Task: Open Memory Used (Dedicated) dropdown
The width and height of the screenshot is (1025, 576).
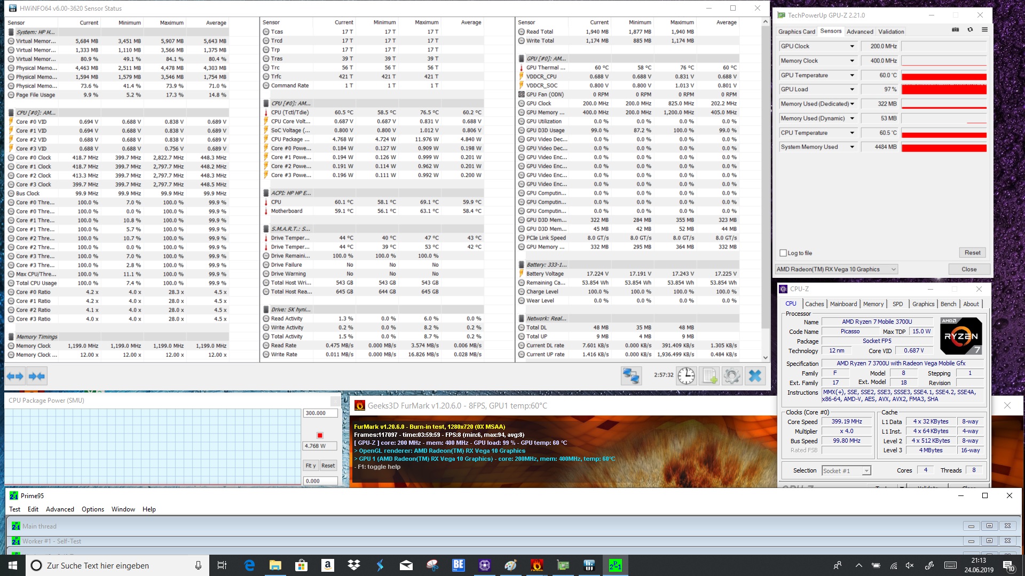Action: click(x=852, y=104)
